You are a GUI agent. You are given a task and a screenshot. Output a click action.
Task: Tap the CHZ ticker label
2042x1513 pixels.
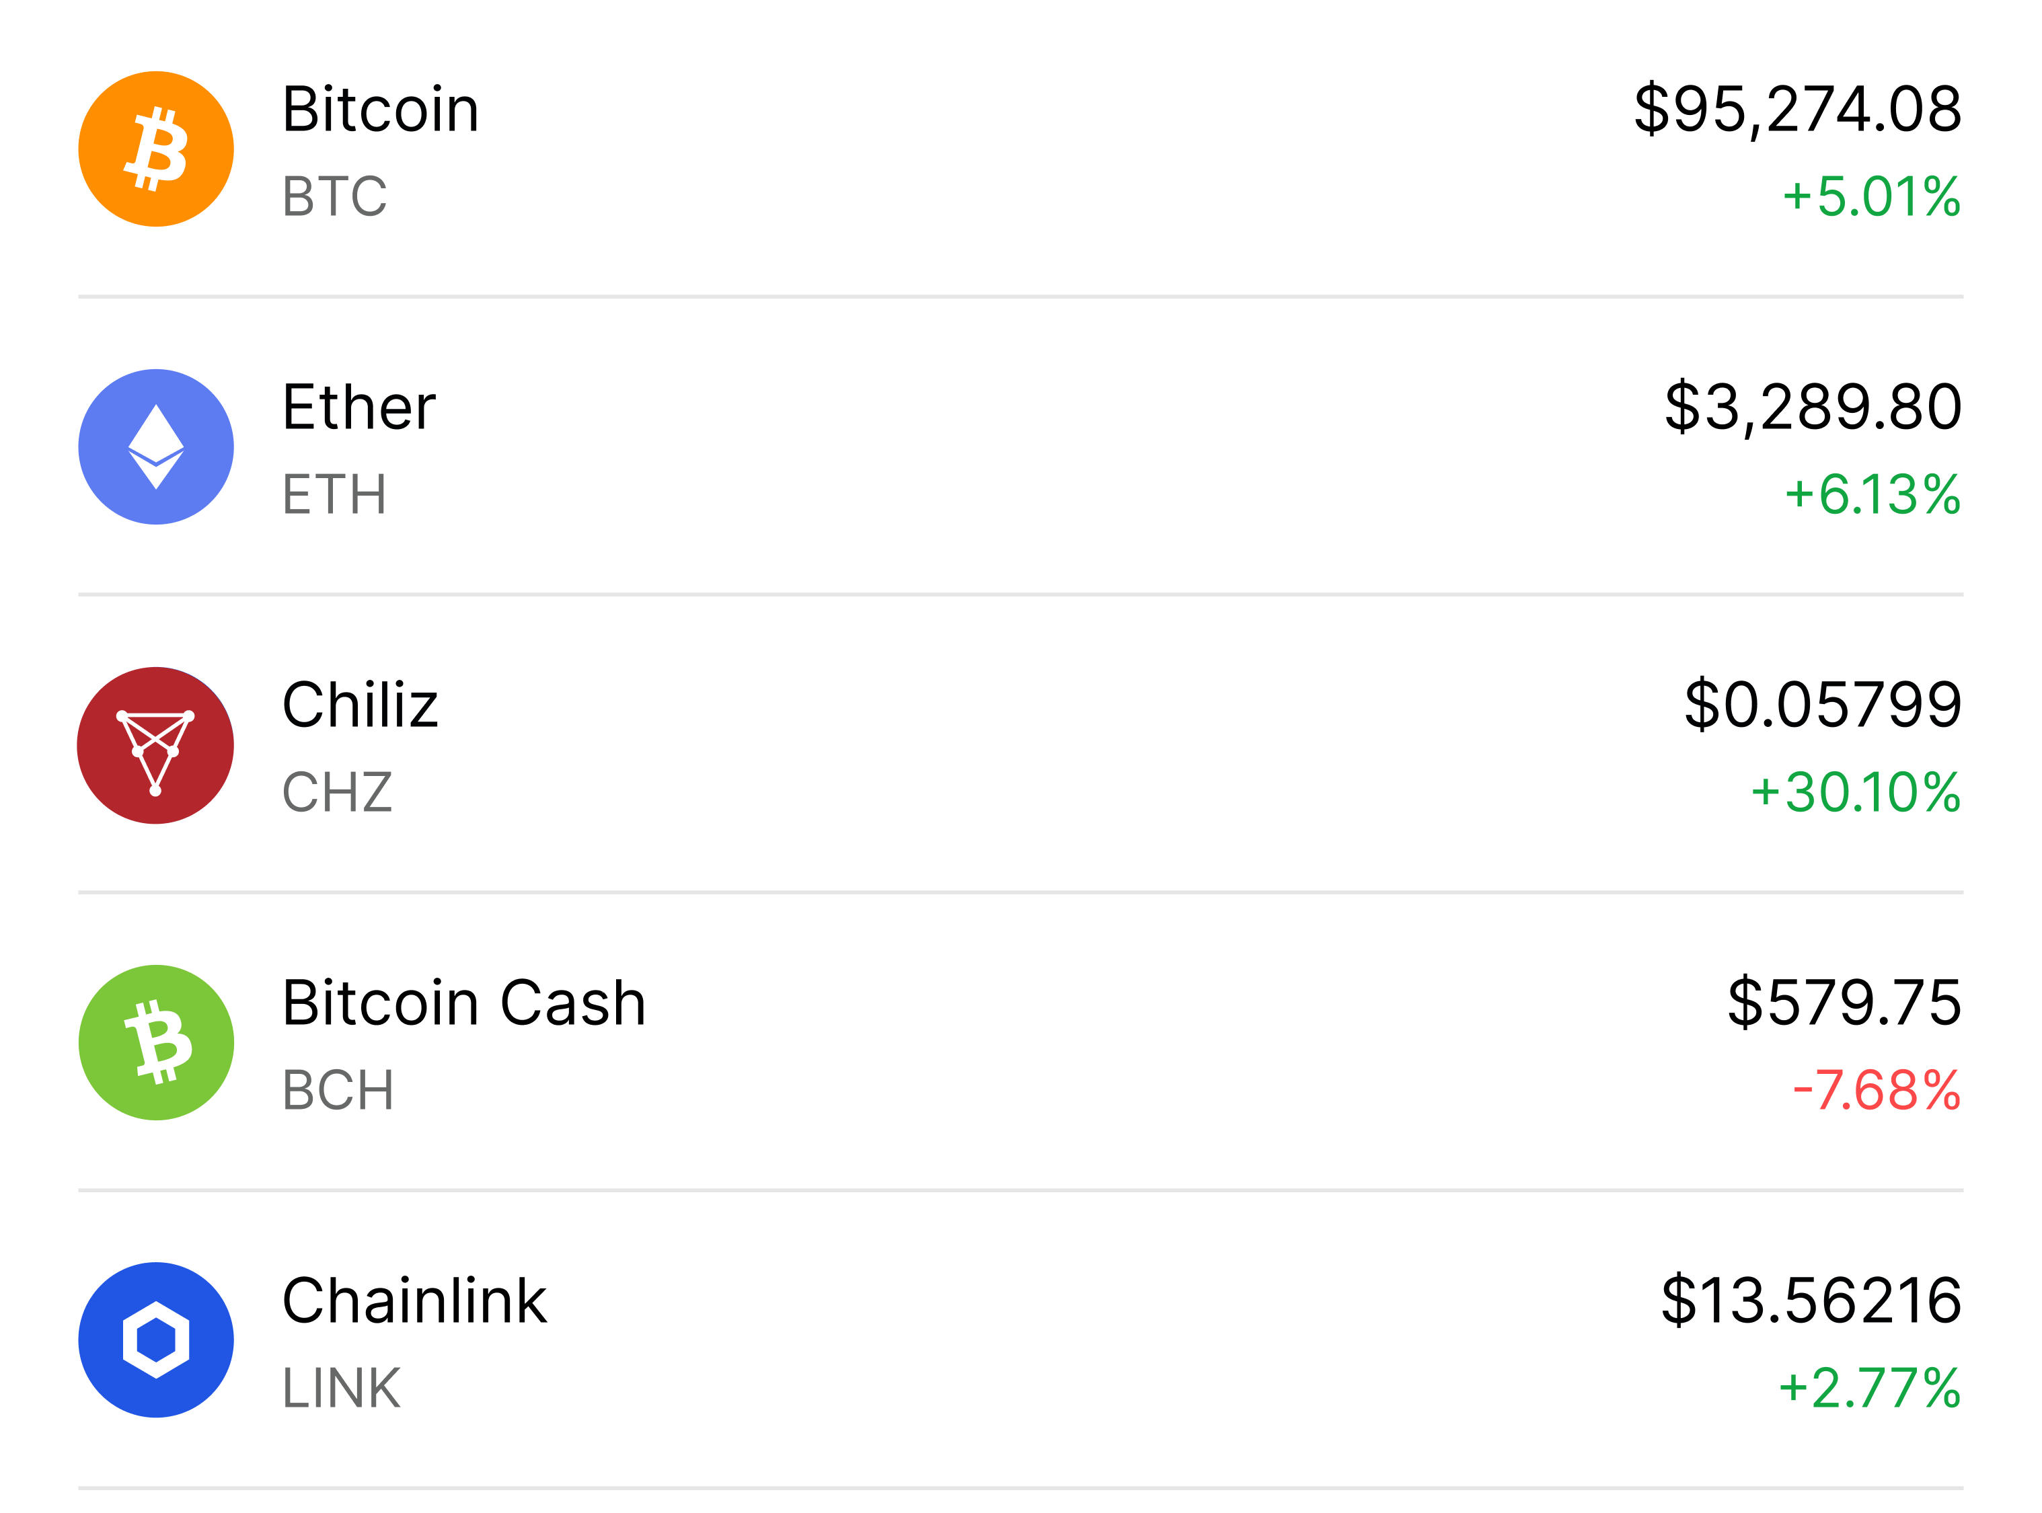point(337,792)
